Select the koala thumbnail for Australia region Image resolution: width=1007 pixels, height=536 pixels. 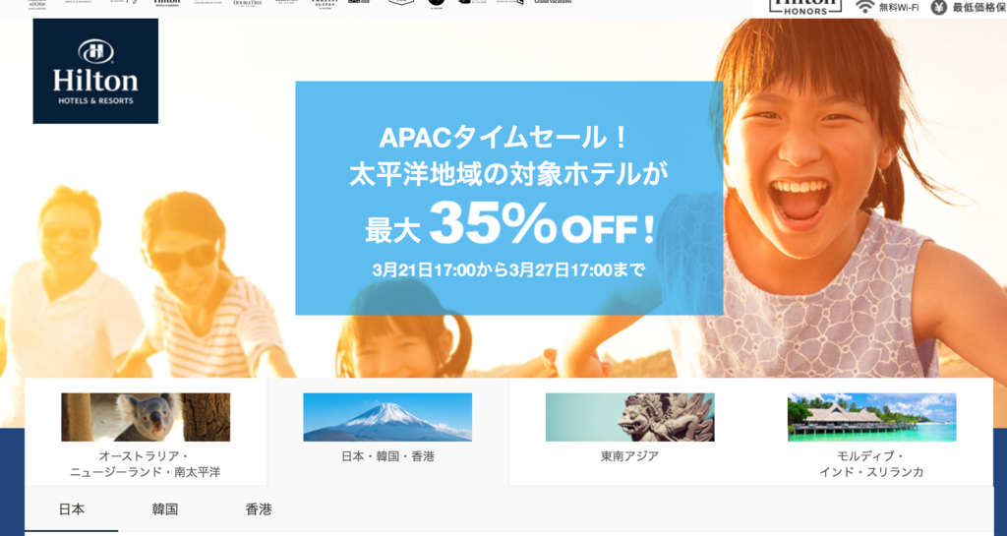pos(146,417)
